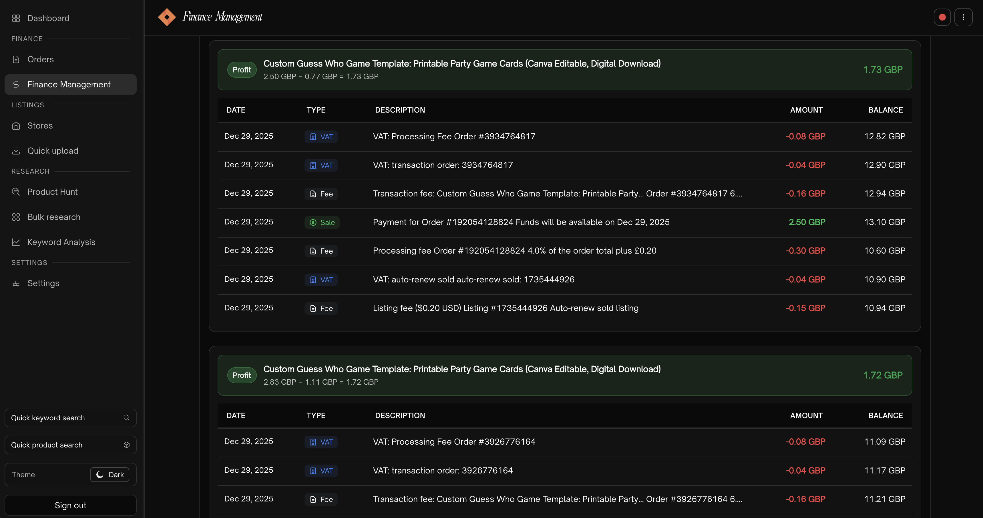Click the green Sale type badge
The image size is (983, 518).
(x=322, y=222)
